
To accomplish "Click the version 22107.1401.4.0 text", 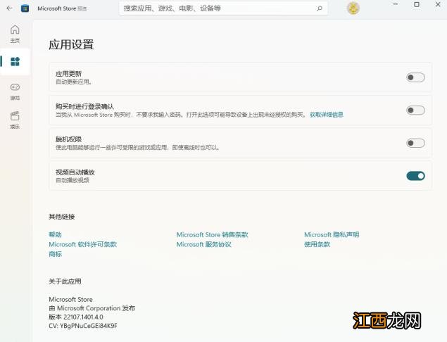I will click(x=76, y=317).
